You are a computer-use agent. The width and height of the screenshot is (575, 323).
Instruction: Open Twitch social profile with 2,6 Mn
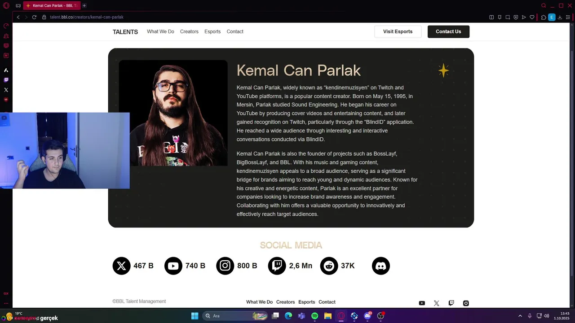[290, 266]
